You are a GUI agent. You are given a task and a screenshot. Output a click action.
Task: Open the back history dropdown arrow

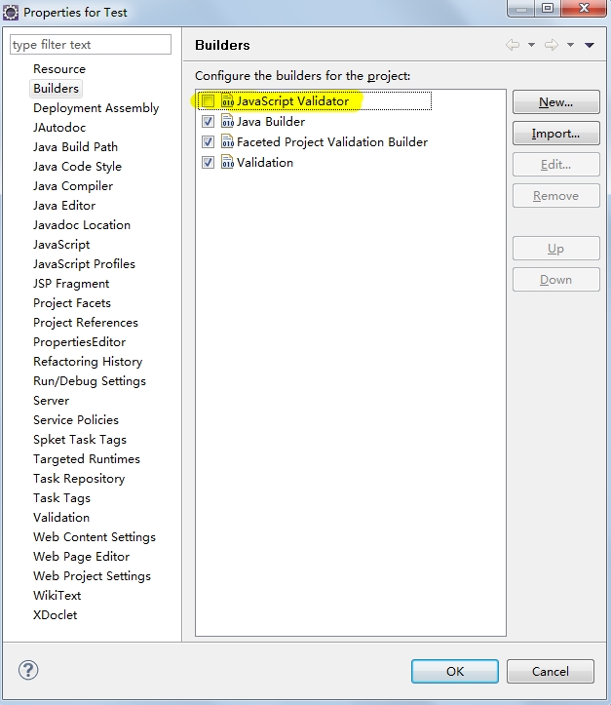click(531, 45)
